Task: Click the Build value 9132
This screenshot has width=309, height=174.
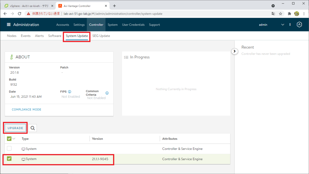Action: click(x=14, y=84)
